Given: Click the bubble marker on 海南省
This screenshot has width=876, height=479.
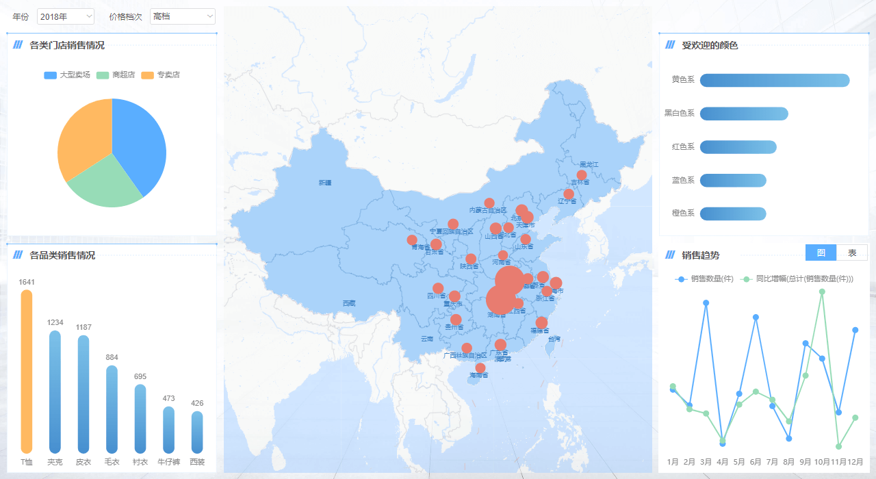Looking at the screenshot, I should pyautogui.click(x=480, y=368).
